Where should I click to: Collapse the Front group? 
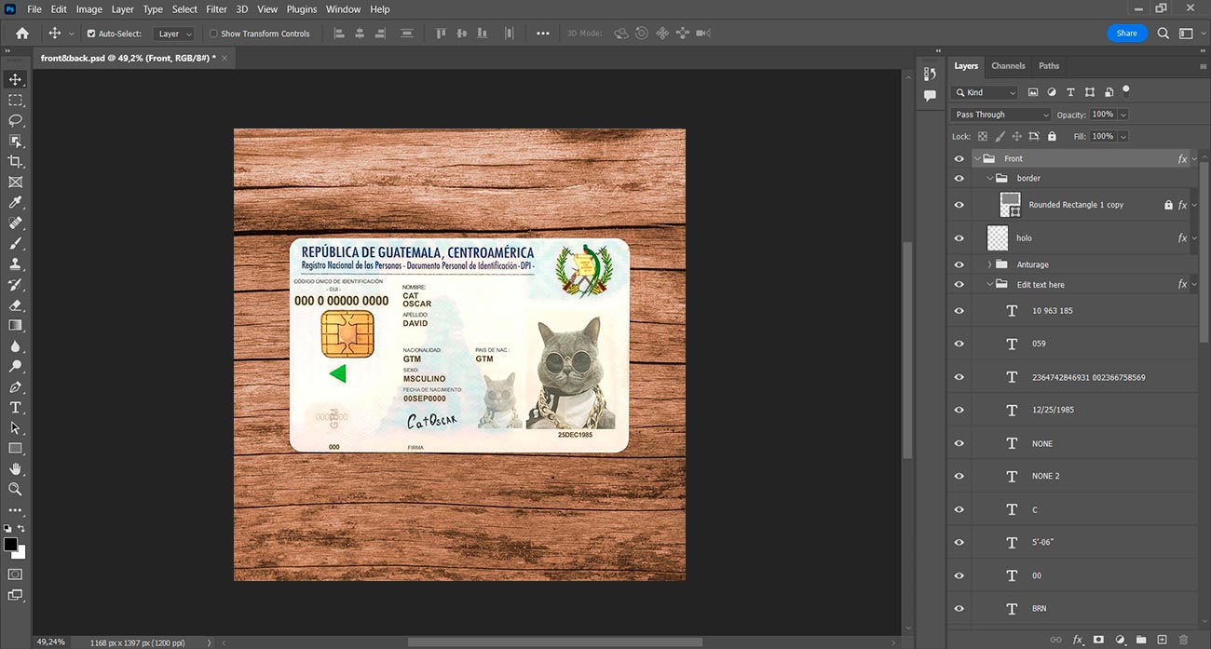tap(977, 159)
